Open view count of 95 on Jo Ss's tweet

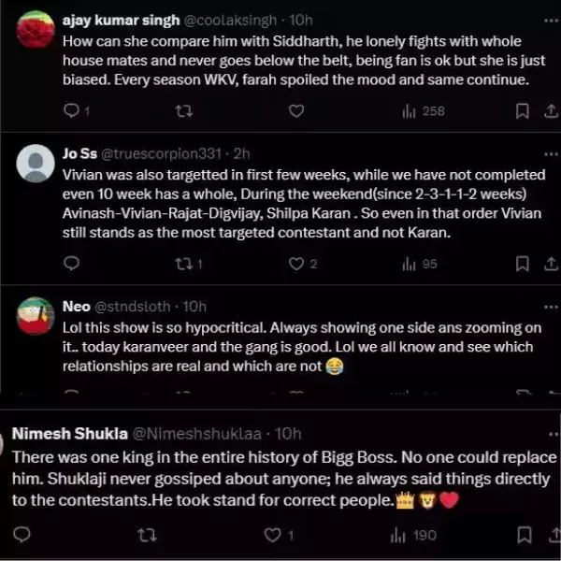coord(419,264)
